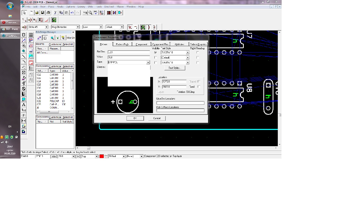Click the Undo arrow icon
The width and height of the screenshot is (352, 198).
72,13
